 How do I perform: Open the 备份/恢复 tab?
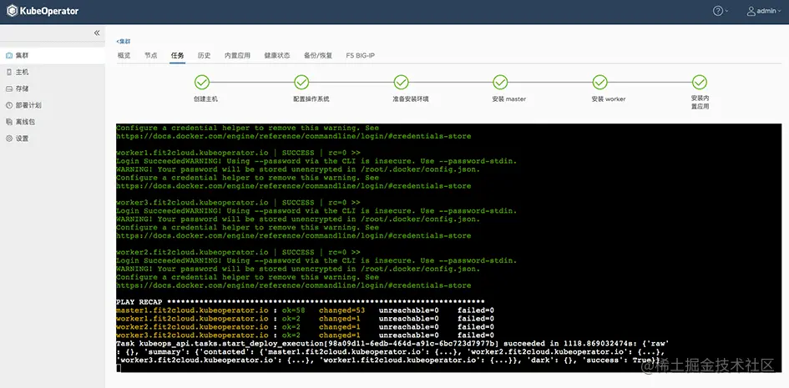(318, 55)
